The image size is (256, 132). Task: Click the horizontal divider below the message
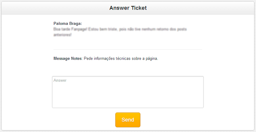tap(128, 50)
